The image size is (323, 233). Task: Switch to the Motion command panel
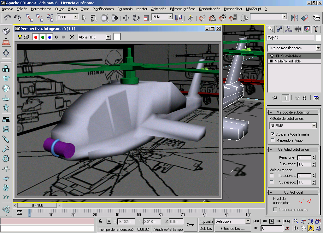tap(298, 29)
